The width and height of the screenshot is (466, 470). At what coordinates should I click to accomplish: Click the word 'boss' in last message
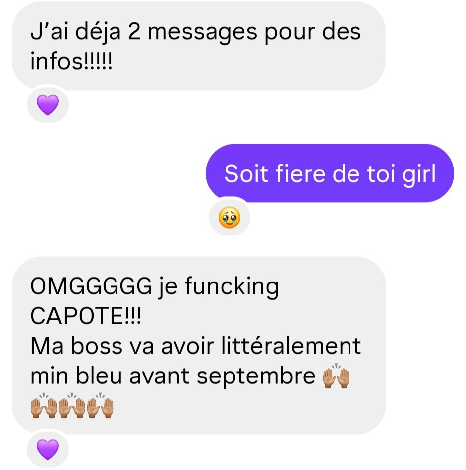point(97,346)
